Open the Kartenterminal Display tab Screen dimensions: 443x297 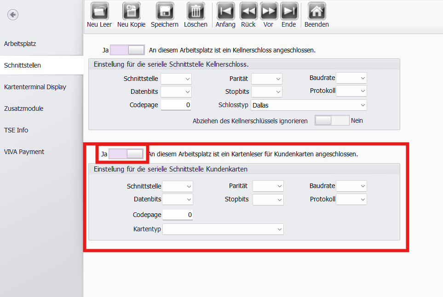click(35, 87)
